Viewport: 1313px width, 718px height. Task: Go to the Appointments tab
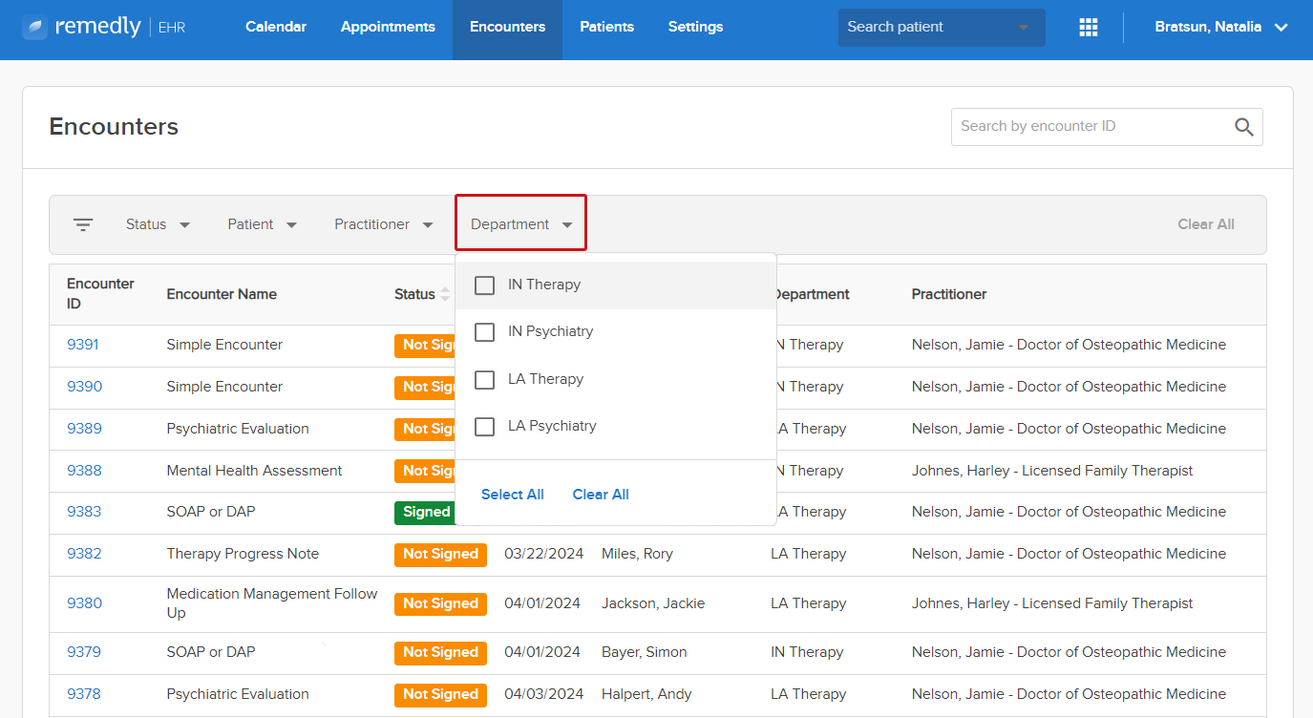coord(388,27)
